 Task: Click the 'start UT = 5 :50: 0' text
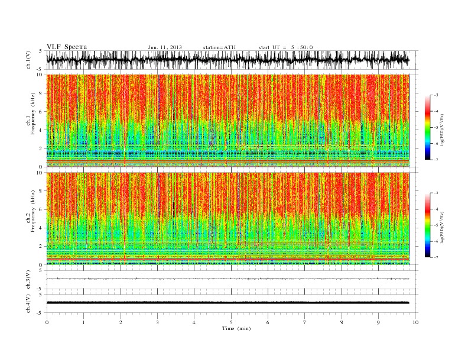coord(285,47)
